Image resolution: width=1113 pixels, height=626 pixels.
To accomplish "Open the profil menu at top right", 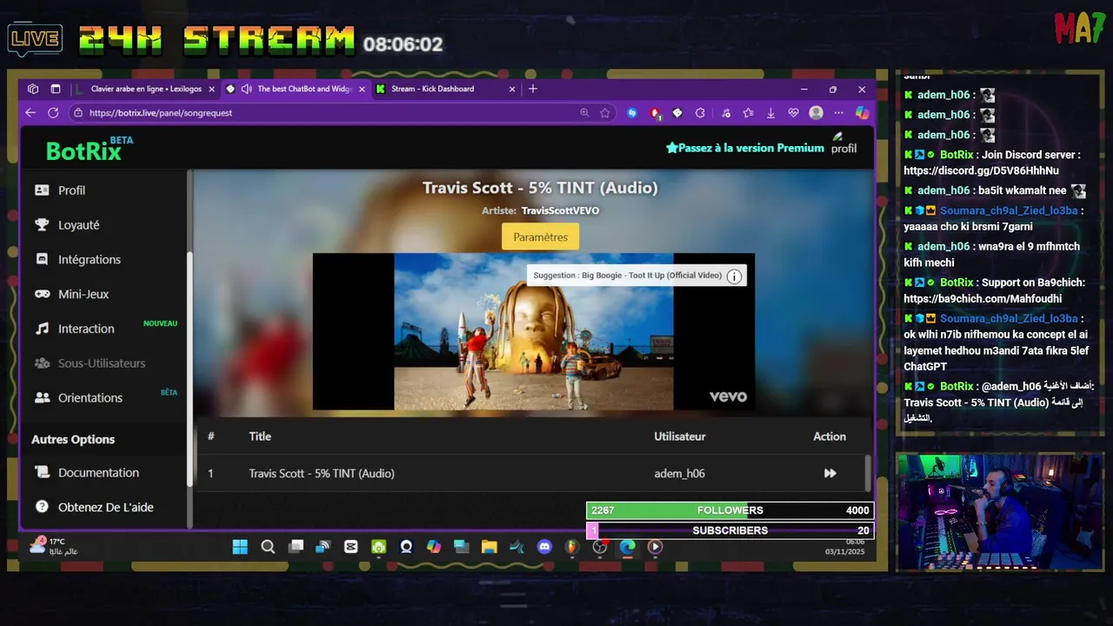I will 843,143.
